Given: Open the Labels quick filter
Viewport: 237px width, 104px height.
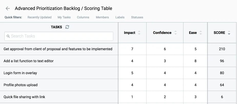Looking at the screenshot, I should click(x=120, y=17).
